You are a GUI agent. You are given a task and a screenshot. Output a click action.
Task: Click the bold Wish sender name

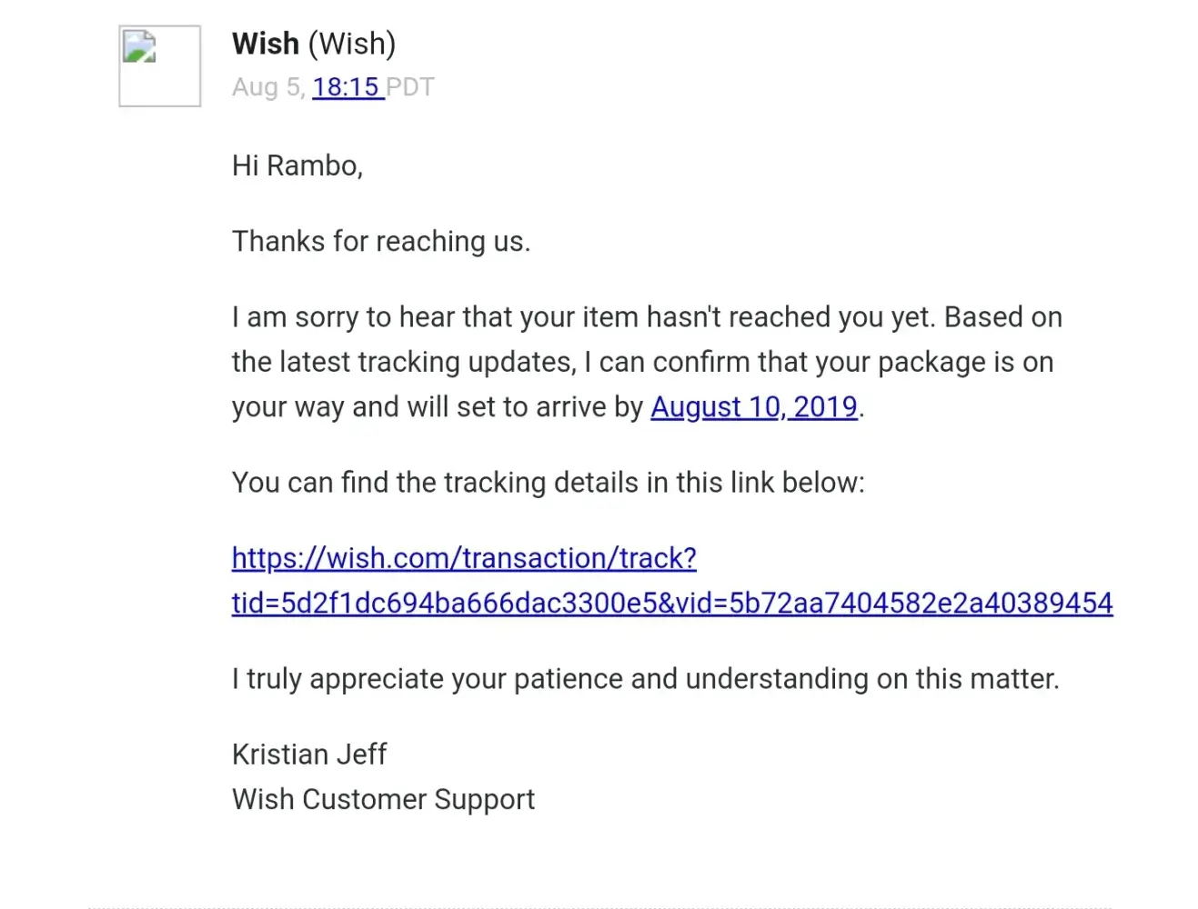click(265, 44)
